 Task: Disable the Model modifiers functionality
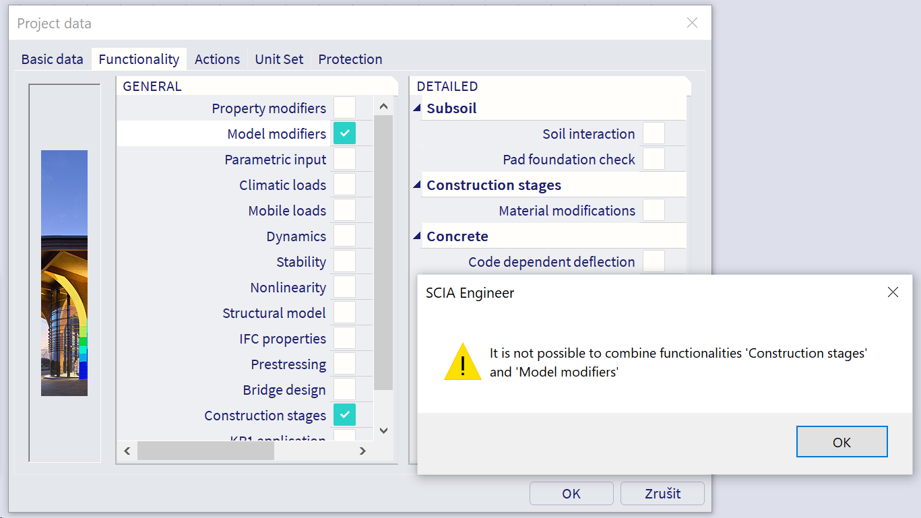pos(344,133)
